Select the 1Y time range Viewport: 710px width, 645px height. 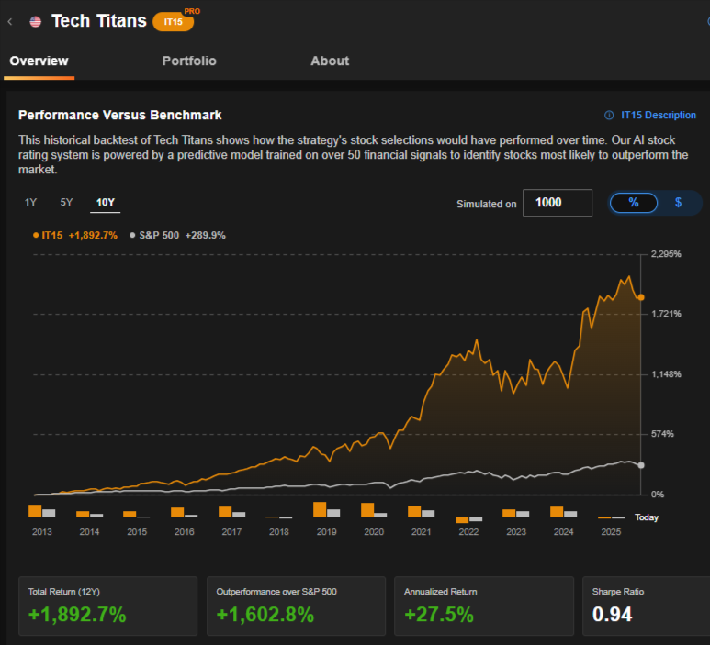(x=31, y=203)
